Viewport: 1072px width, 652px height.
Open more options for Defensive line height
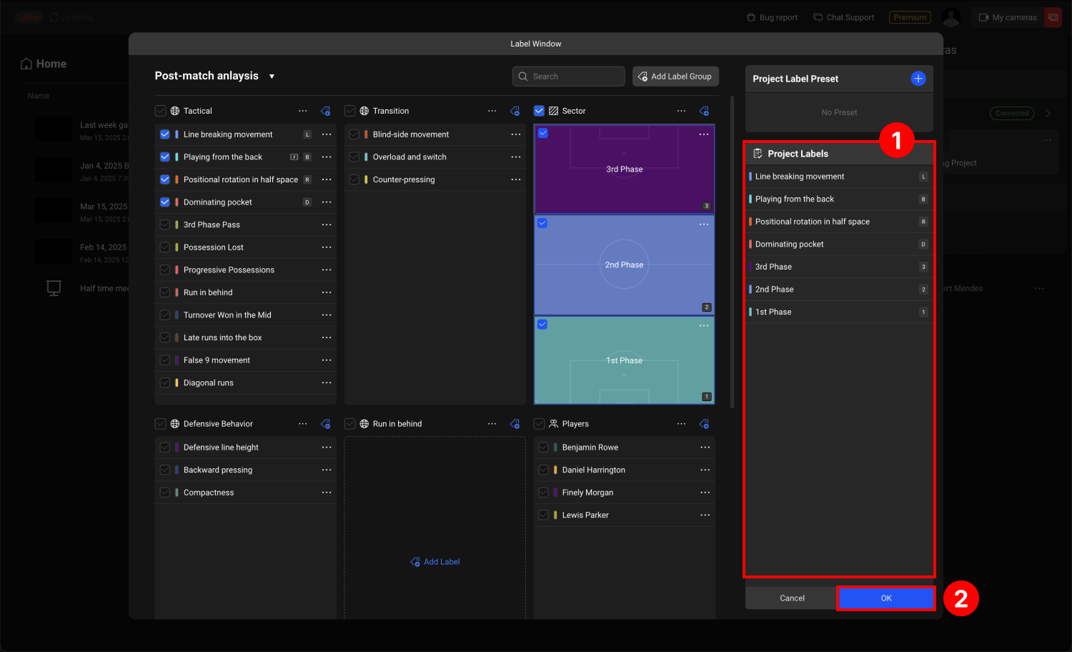pos(327,448)
